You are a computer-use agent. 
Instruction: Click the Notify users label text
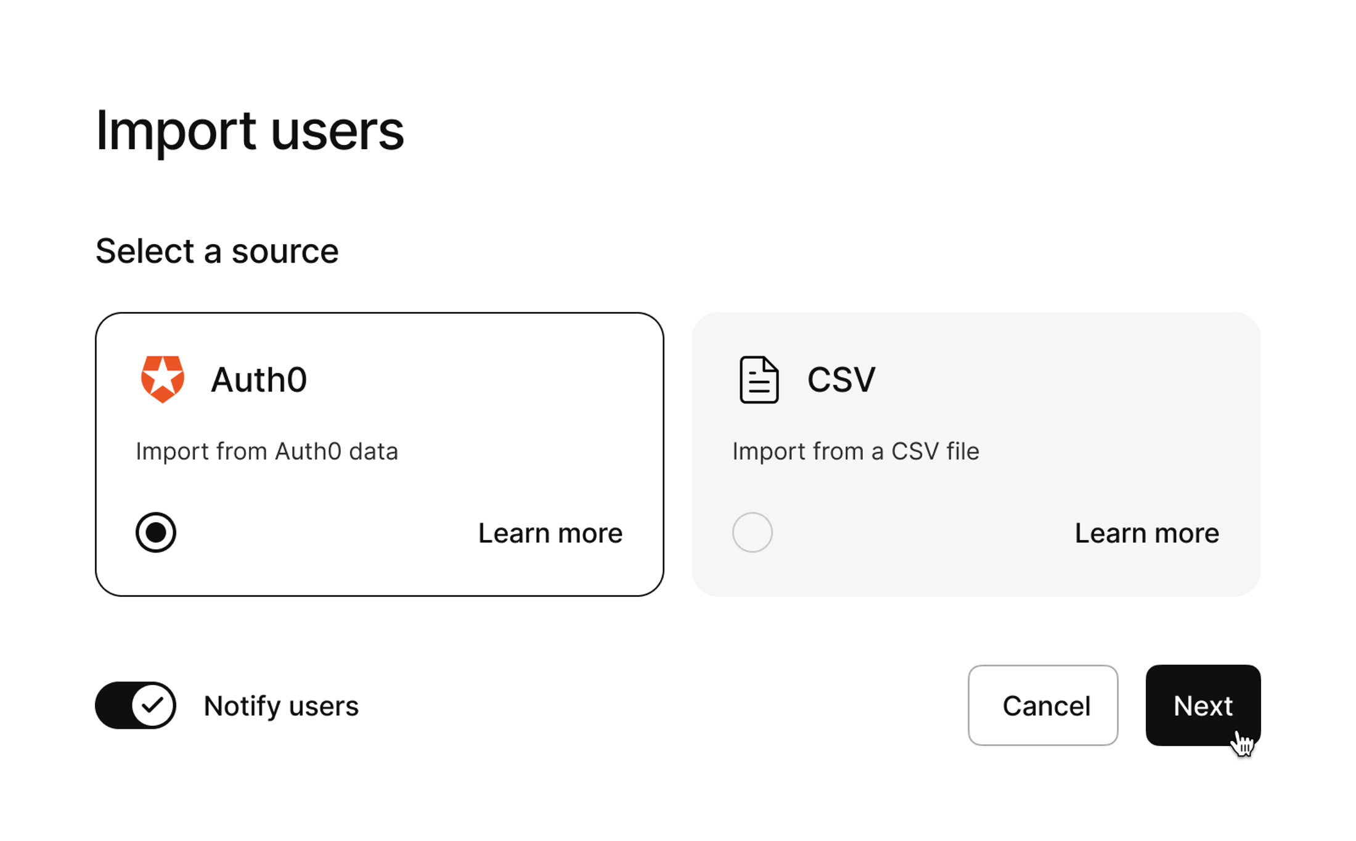click(280, 705)
